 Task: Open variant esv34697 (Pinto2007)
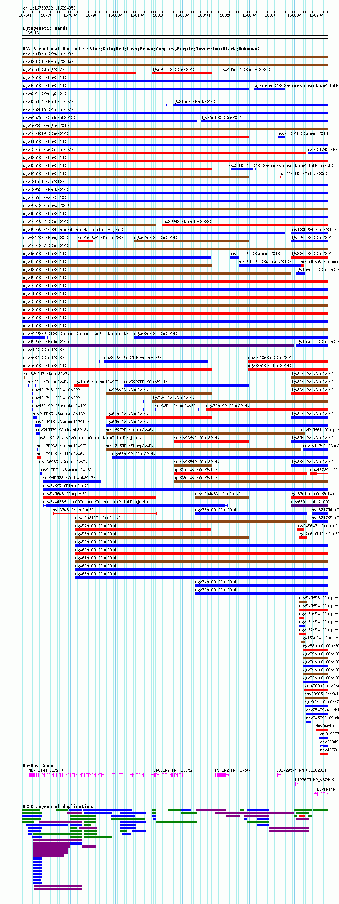[66, 486]
